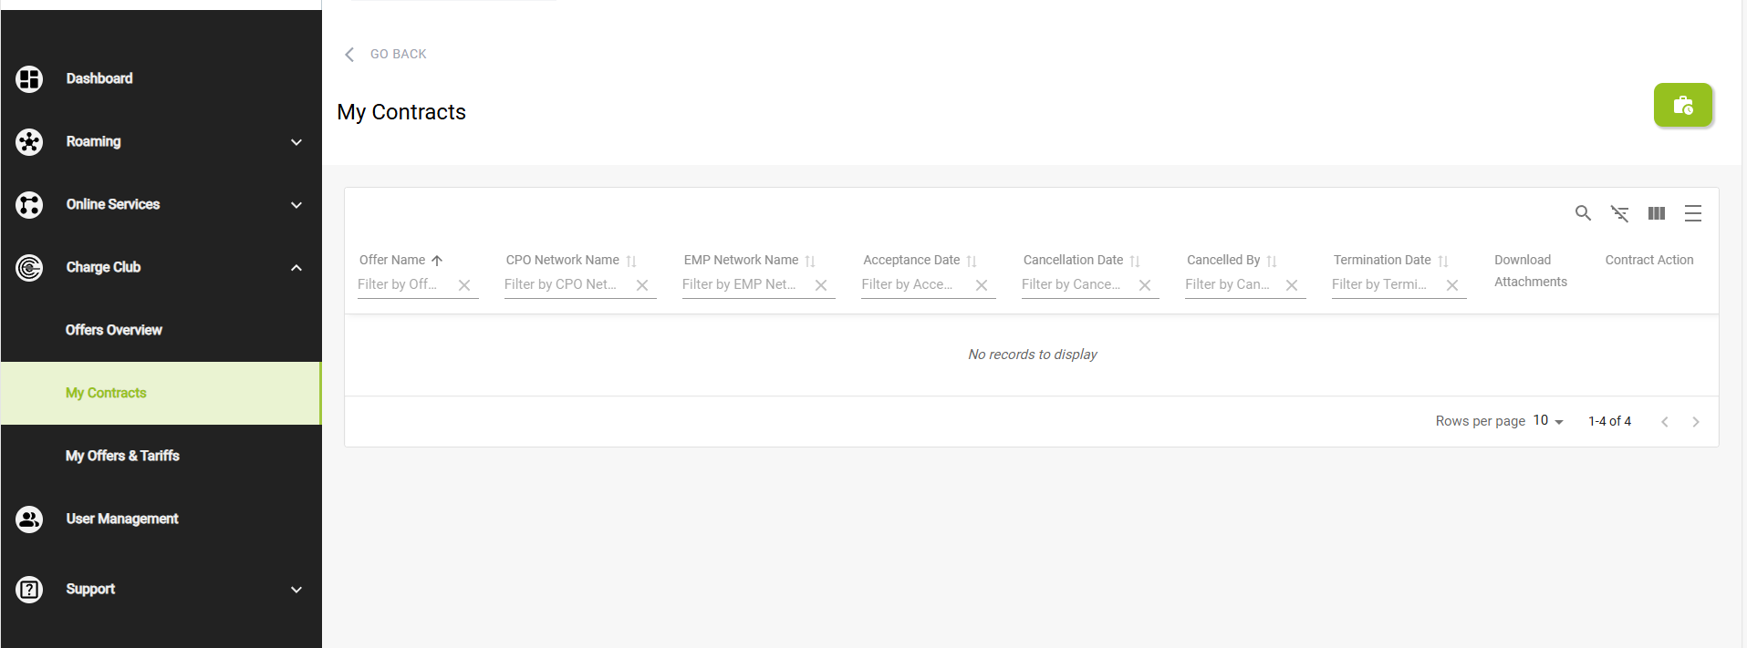Viewport: 1747px width, 648px height.
Task: Clear the Offer Name filter
Action: tap(464, 285)
